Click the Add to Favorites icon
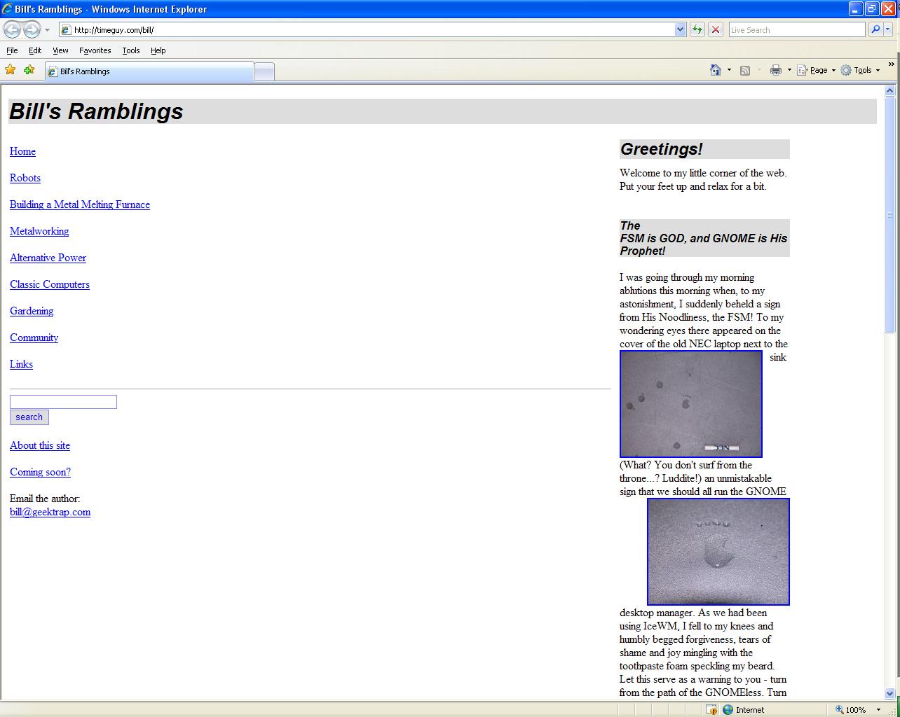Screen dimensions: 900x717 pyautogui.click(x=29, y=70)
